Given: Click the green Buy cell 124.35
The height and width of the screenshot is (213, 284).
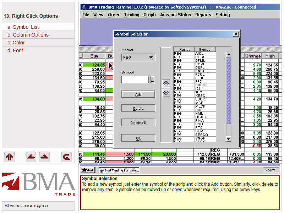Looking at the screenshot, I should point(94,65).
